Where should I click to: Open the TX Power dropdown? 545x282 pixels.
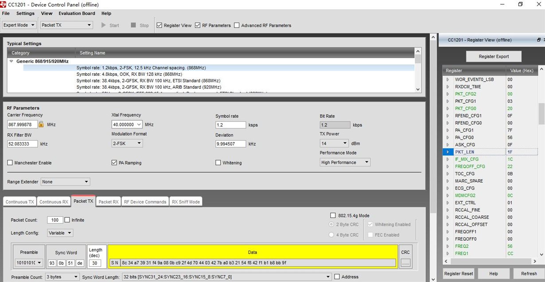334,143
